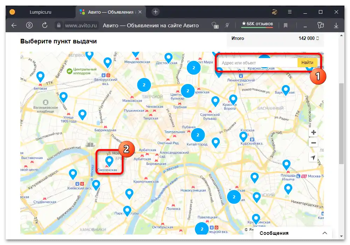Zoom out the map with minus button

313,143
